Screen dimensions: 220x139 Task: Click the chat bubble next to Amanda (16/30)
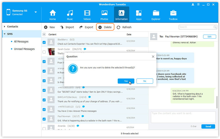(x=78, y=126)
